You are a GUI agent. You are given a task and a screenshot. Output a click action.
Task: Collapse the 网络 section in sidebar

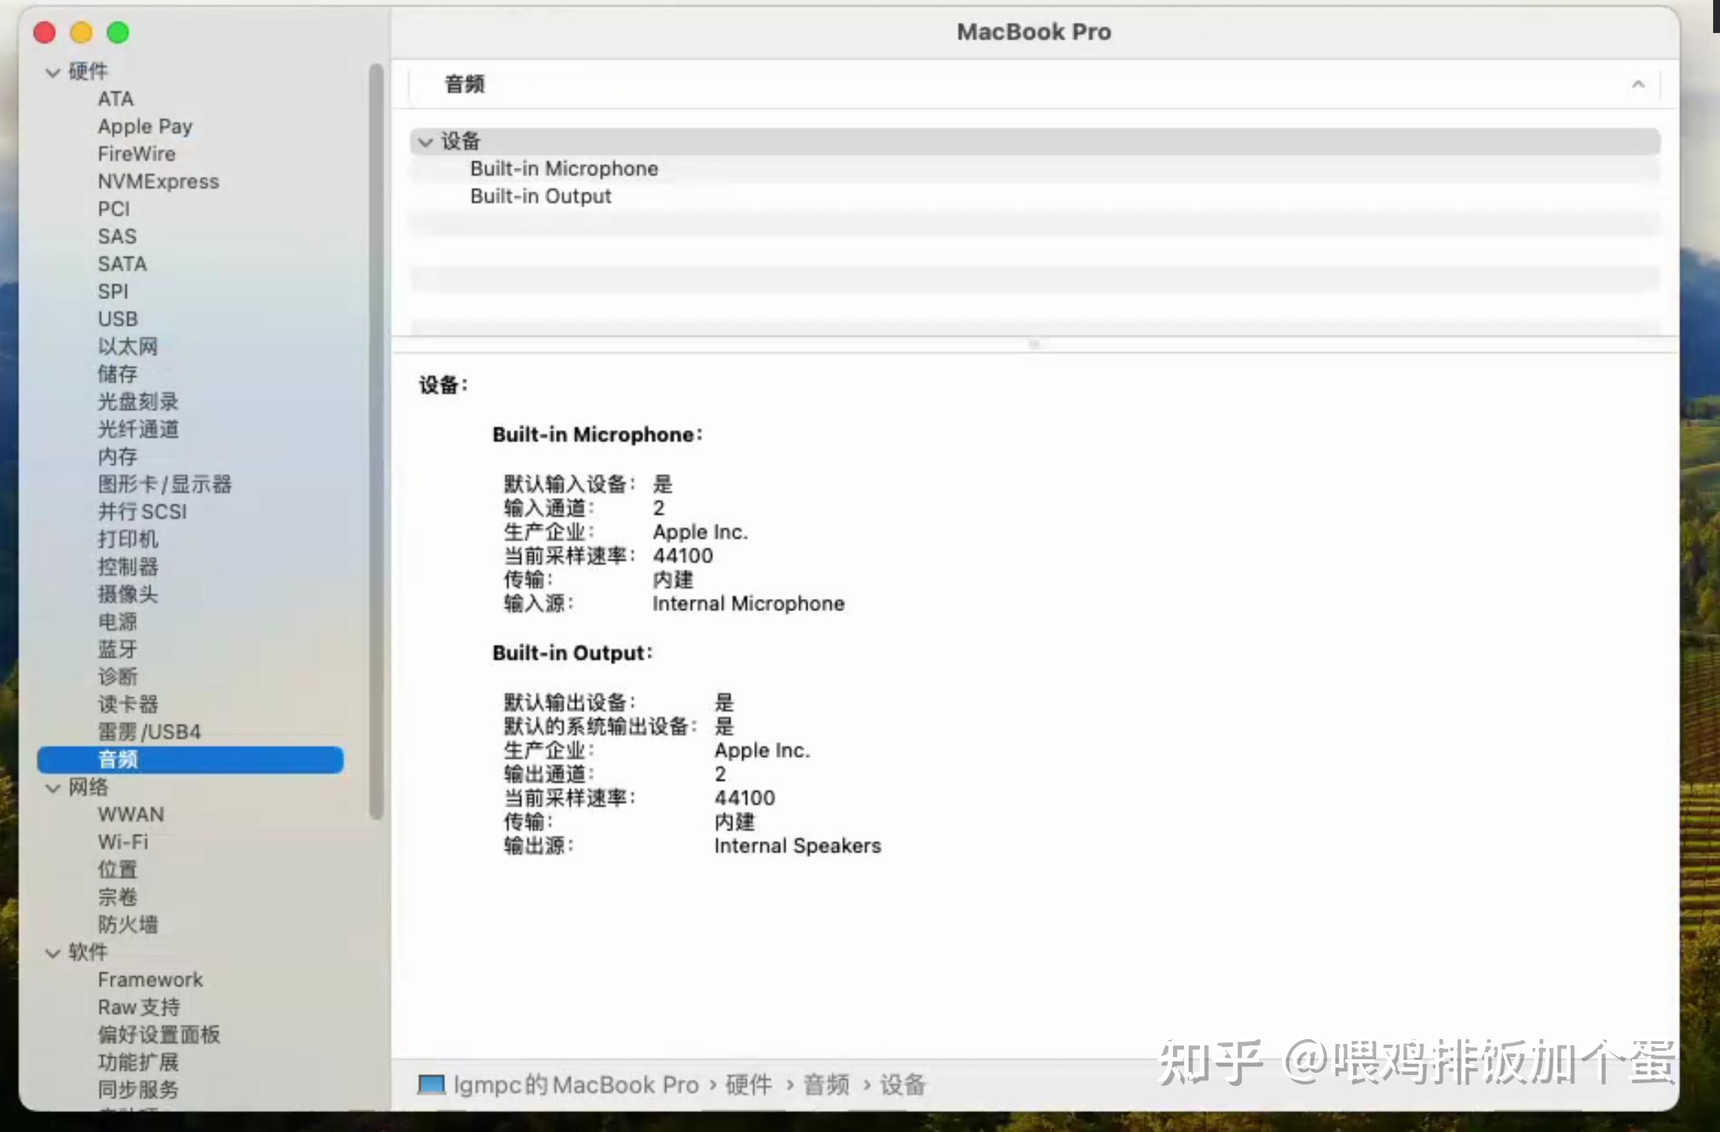[x=52, y=788]
